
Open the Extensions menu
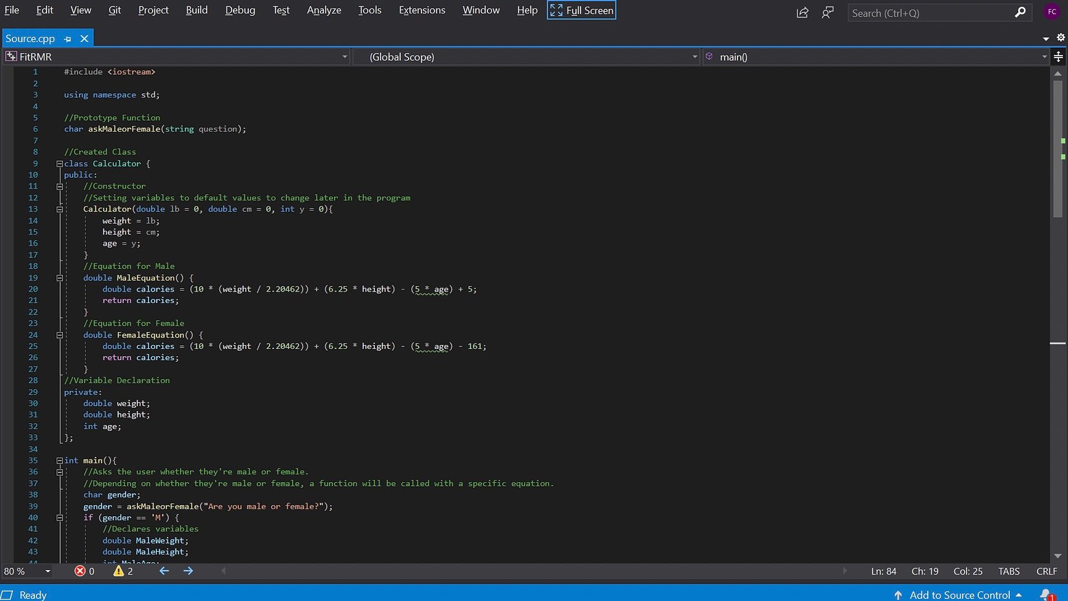(422, 10)
